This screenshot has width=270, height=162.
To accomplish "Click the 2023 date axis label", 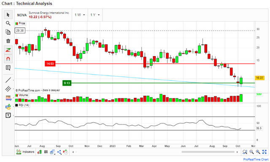I will click(112, 146).
